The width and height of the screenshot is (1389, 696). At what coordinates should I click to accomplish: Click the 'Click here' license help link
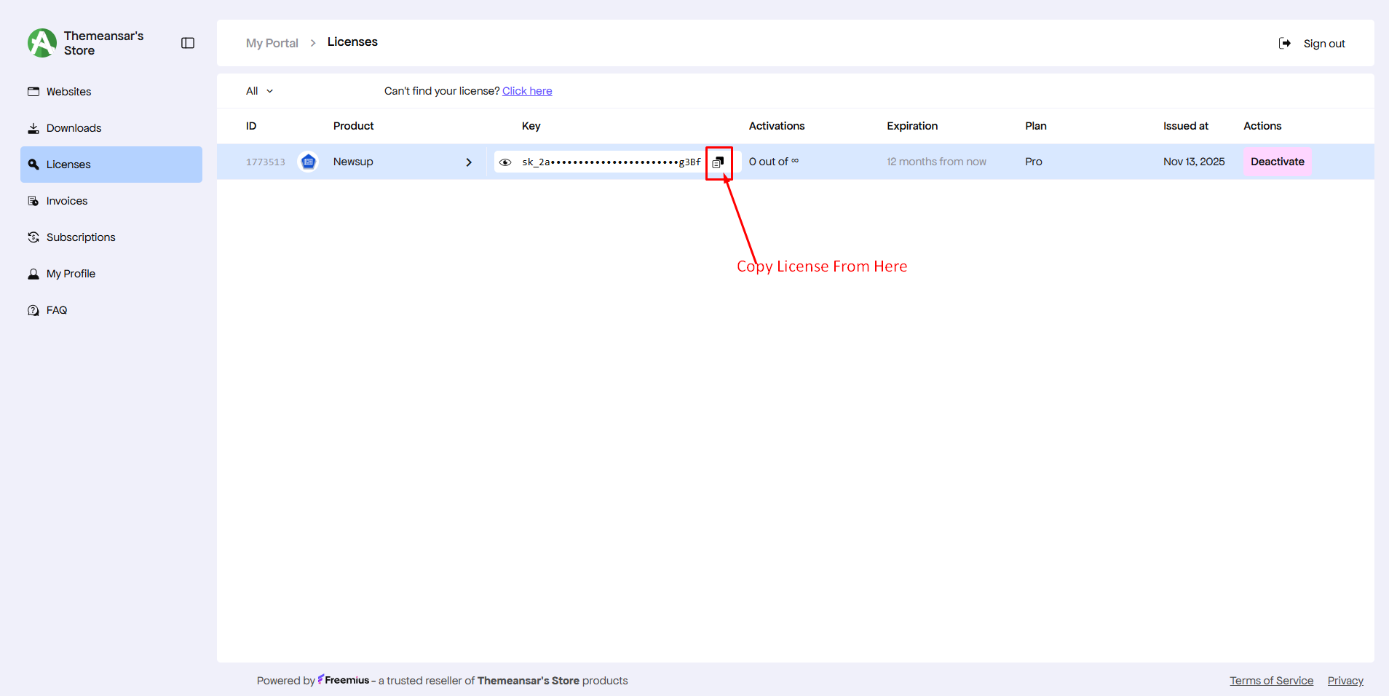(x=527, y=91)
